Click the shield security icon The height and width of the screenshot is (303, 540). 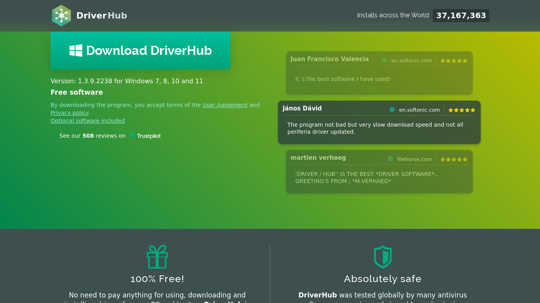point(383,257)
